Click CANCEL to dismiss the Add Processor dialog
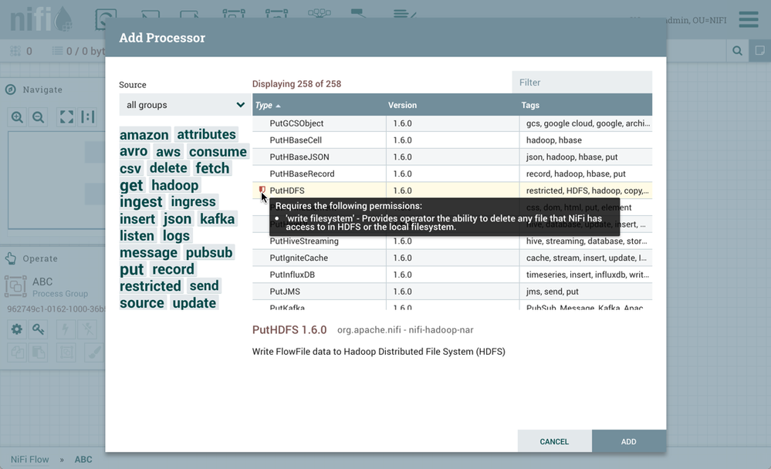The image size is (771, 469). click(554, 441)
